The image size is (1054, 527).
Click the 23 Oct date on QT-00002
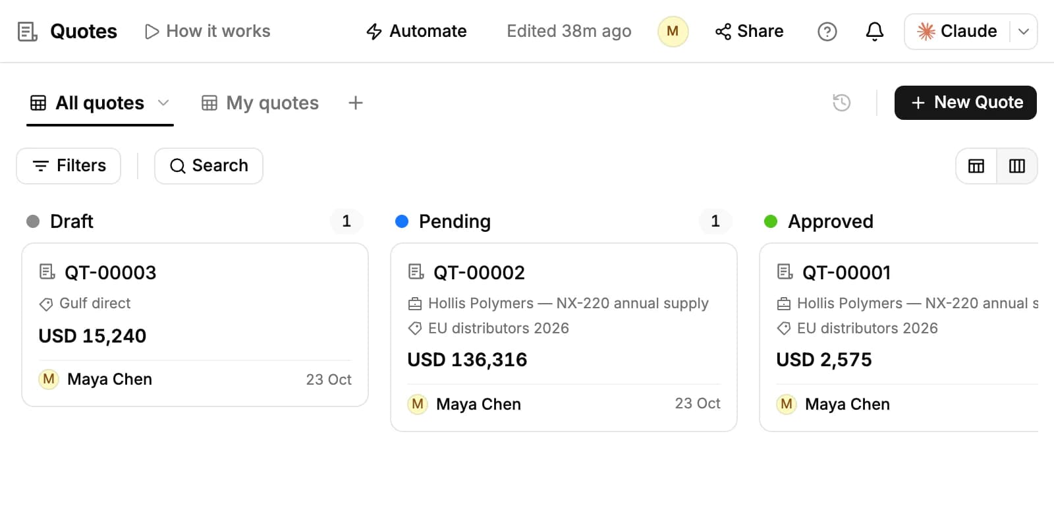698,403
